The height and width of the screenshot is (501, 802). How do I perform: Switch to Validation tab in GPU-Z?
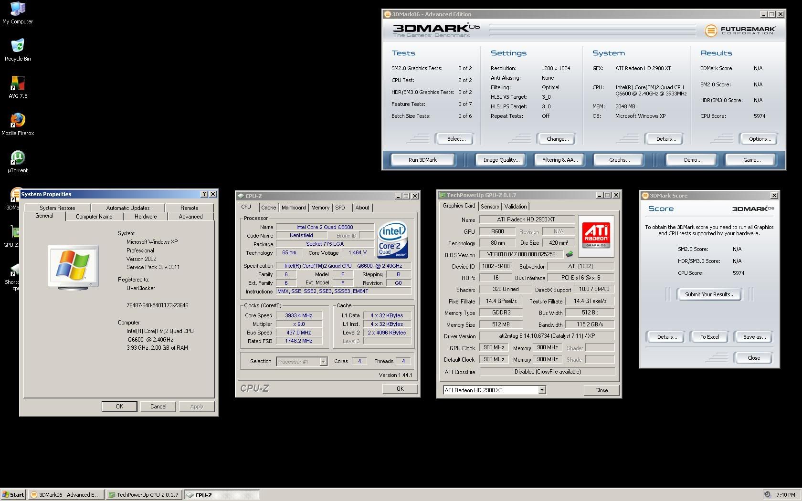[516, 207]
